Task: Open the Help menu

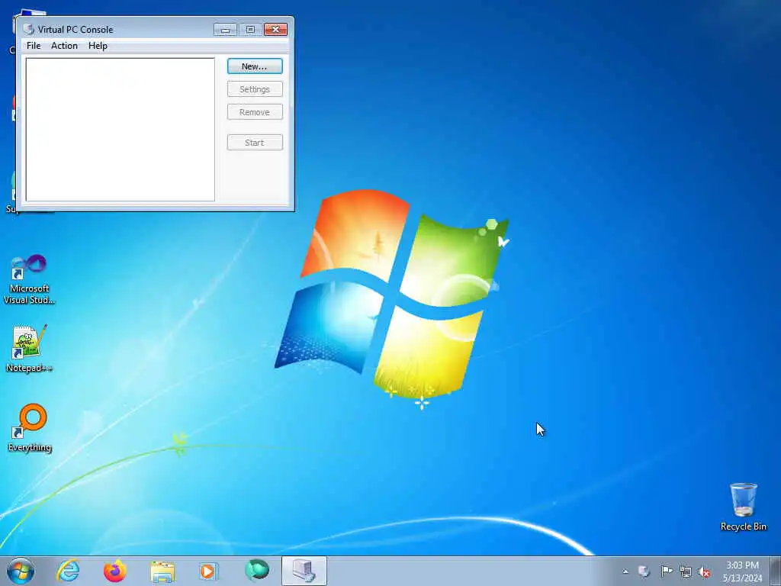Action: tap(98, 46)
